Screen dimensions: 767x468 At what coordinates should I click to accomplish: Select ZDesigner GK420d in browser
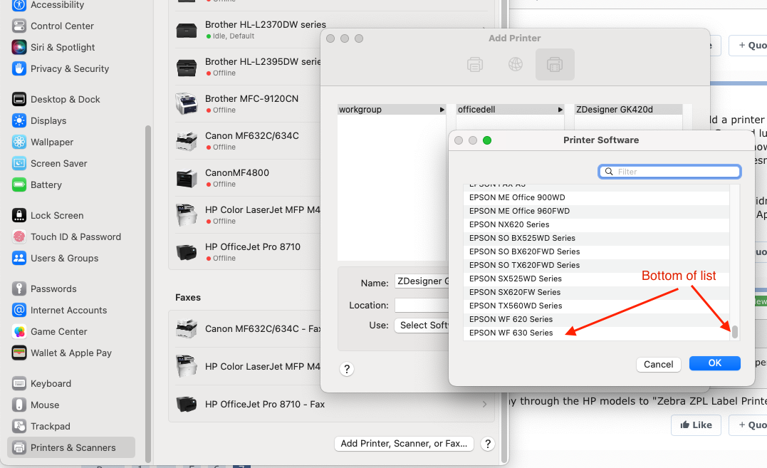tap(628, 110)
